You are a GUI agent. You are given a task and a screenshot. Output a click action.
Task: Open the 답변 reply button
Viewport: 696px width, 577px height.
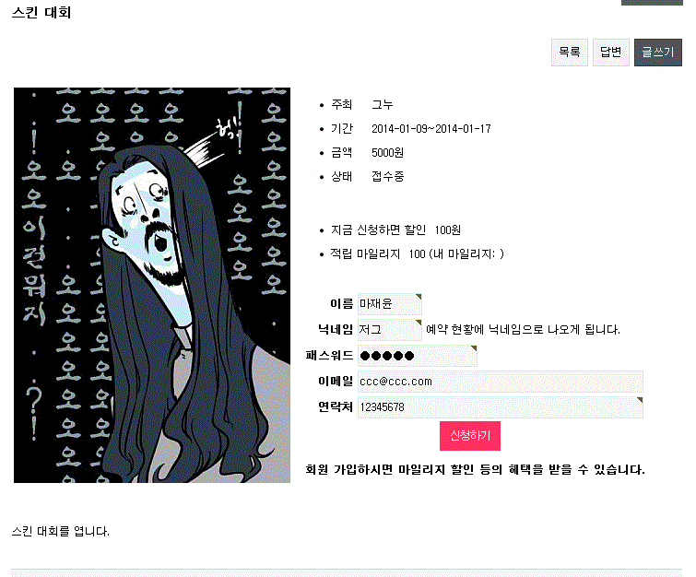point(611,53)
